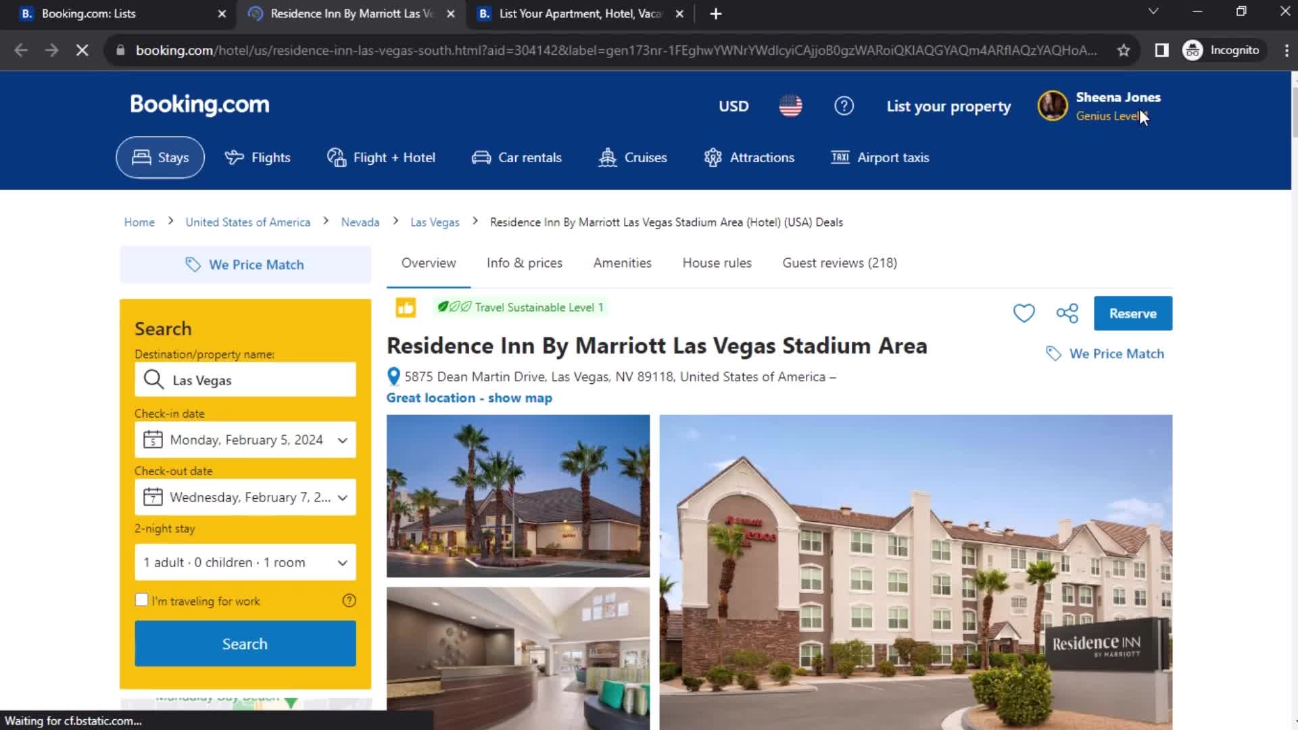Open Guest reviews (218) tab
Image resolution: width=1298 pixels, height=730 pixels.
pyautogui.click(x=840, y=263)
